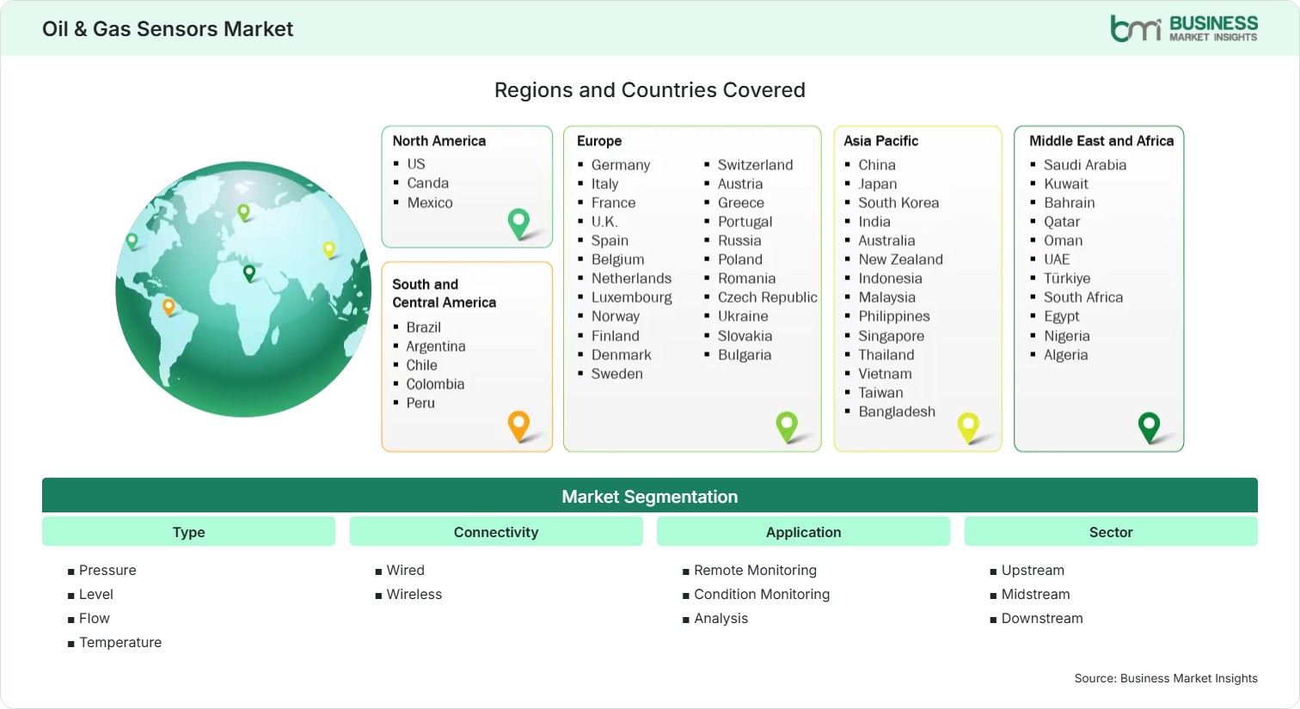Click Wireless under Connectivity
Image resolution: width=1300 pixels, height=709 pixels.
pos(414,594)
